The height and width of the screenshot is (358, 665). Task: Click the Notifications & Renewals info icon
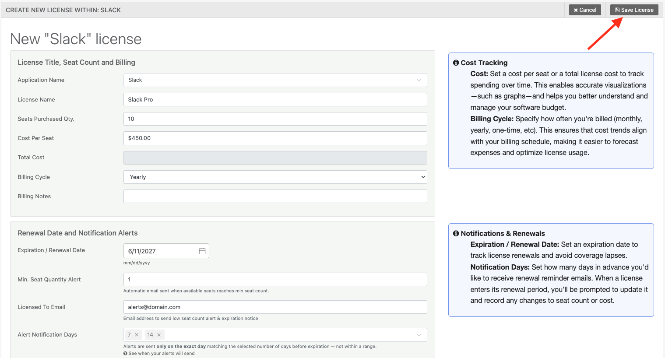(x=456, y=233)
